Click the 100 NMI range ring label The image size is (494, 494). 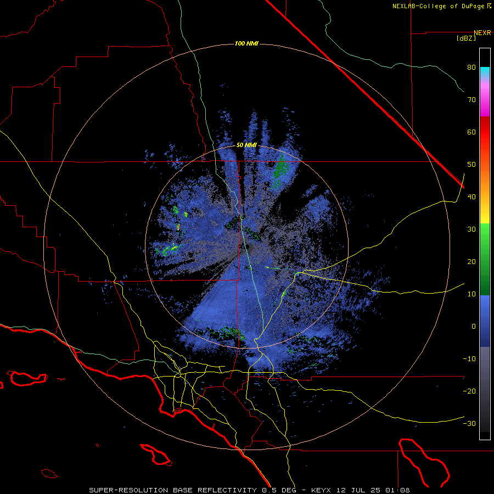(x=246, y=43)
